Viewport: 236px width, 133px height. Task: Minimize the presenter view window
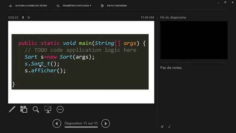point(218,3)
